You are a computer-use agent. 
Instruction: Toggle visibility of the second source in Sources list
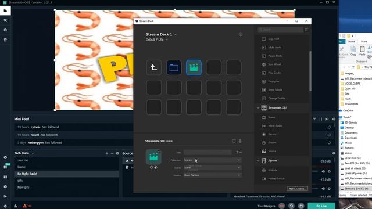[127, 167]
